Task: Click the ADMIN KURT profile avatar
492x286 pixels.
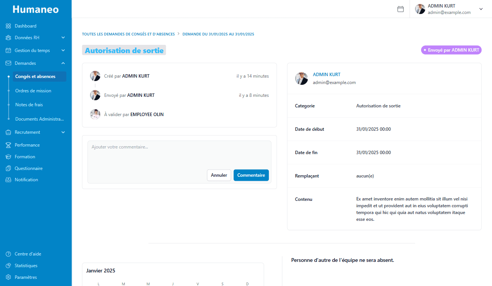Action: click(x=420, y=9)
